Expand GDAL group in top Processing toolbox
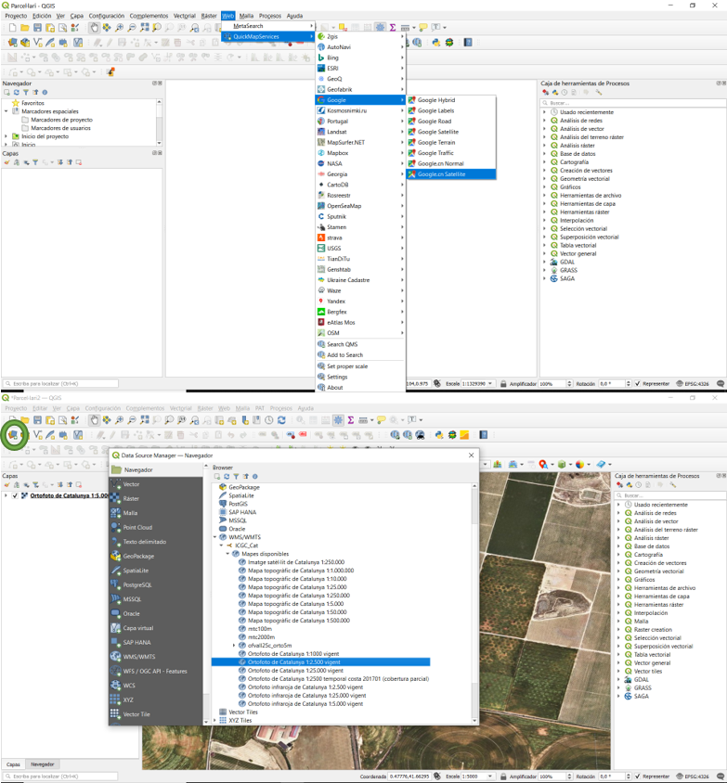The width and height of the screenshot is (727, 783). (x=544, y=262)
